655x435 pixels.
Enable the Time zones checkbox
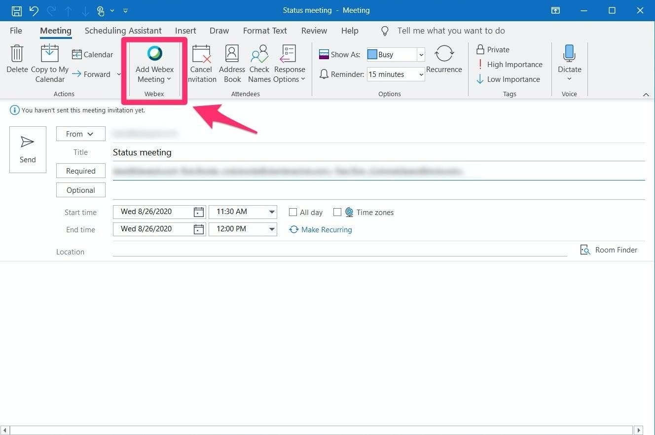click(337, 212)
